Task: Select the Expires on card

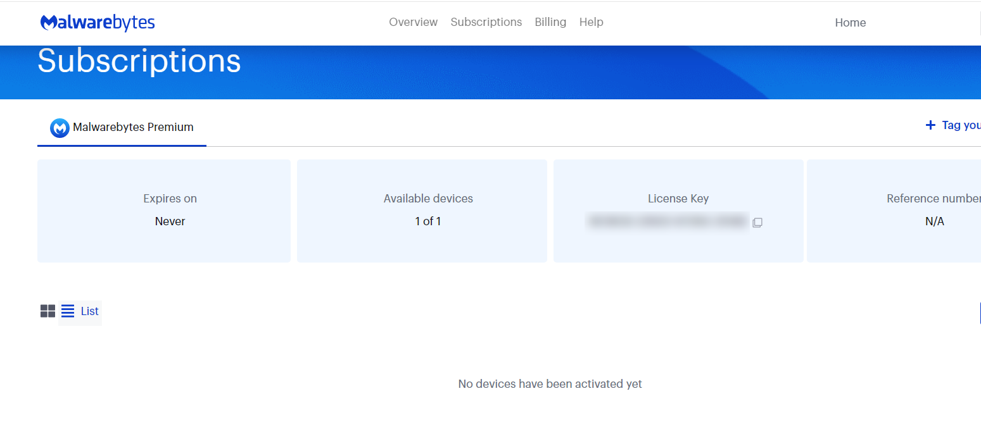Action: 164,211
